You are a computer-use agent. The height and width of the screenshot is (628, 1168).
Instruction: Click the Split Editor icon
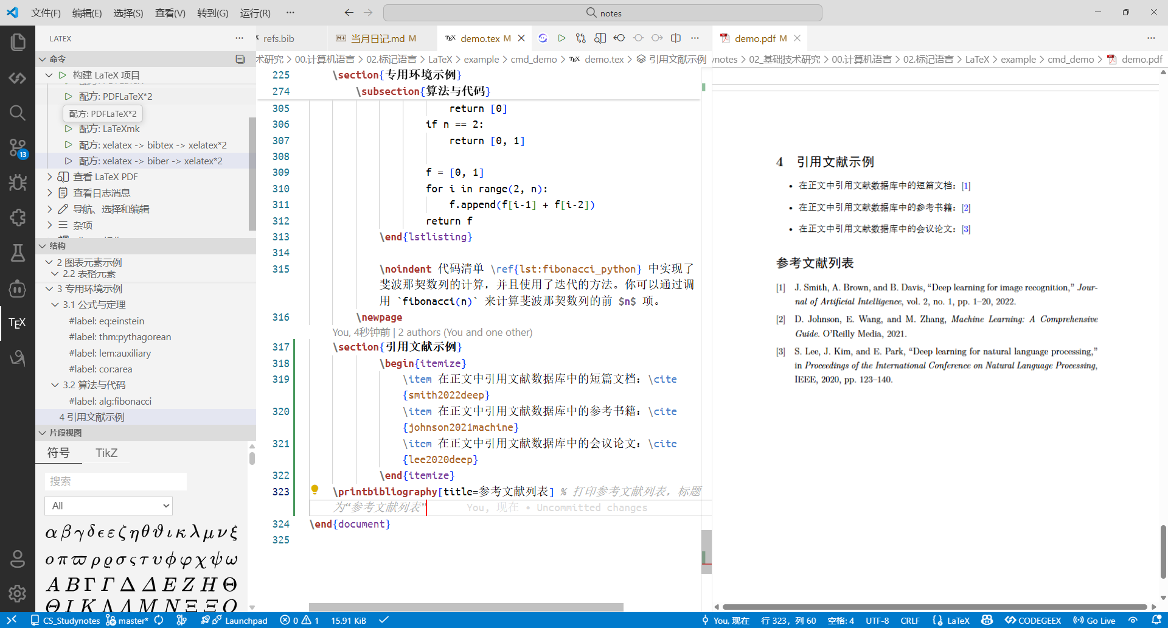tap(676, 38)
